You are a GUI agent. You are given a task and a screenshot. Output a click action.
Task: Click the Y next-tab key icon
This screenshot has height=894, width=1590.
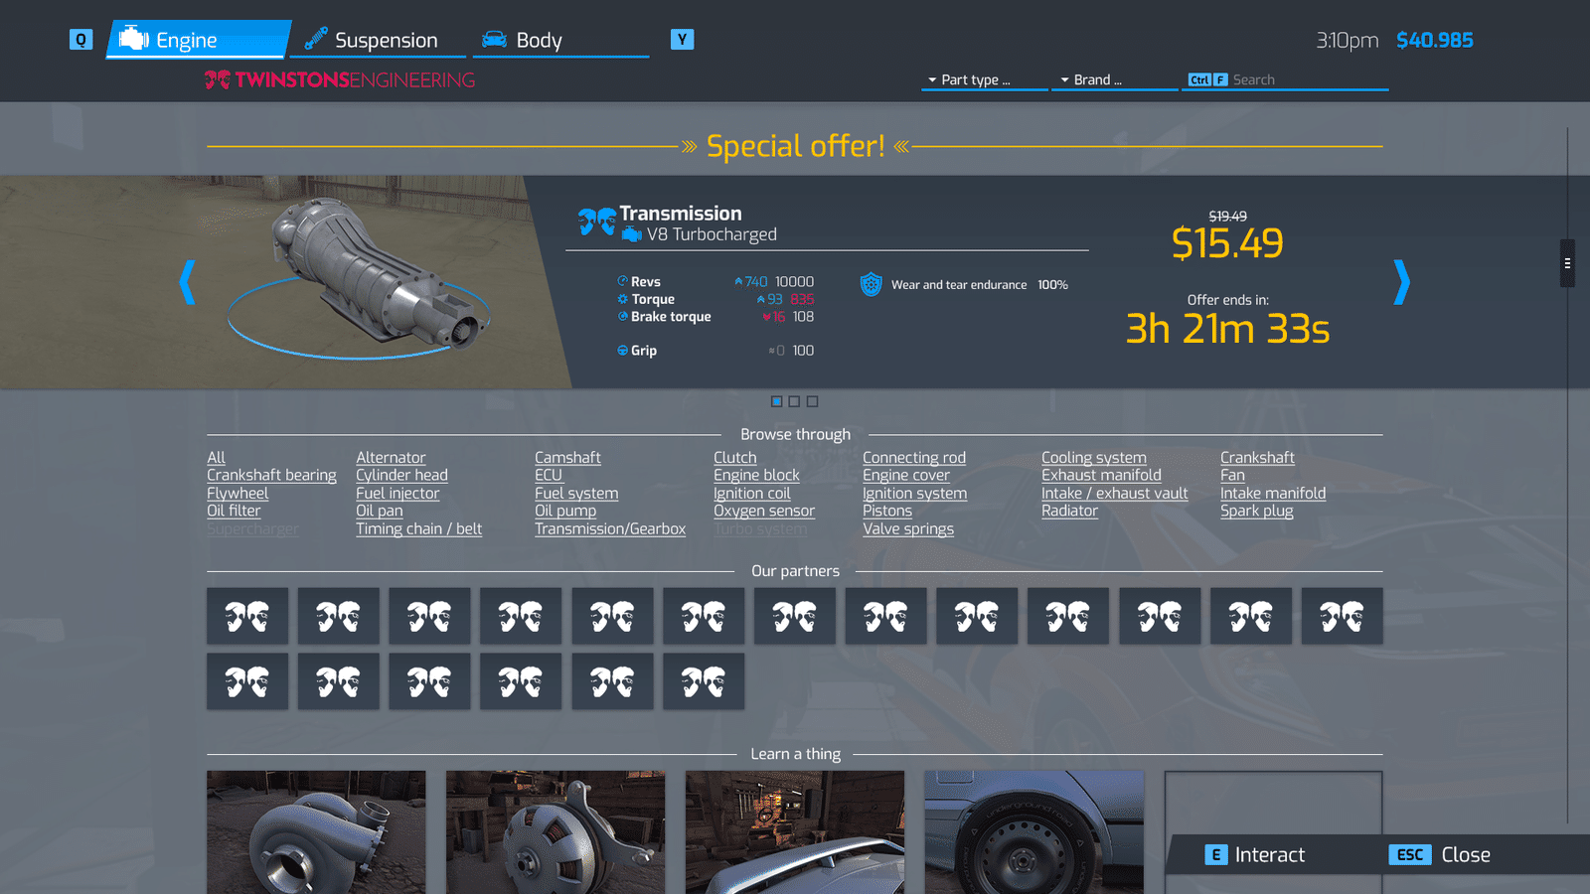click(682, 40)
